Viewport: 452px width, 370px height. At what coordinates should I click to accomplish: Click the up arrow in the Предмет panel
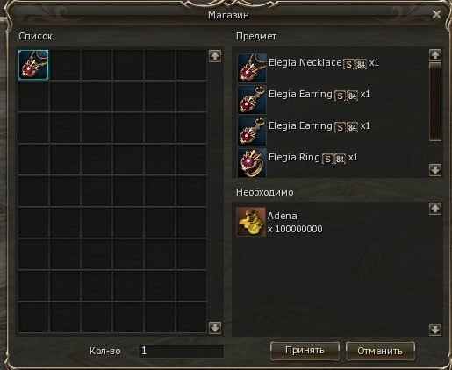tap(435, 55)
